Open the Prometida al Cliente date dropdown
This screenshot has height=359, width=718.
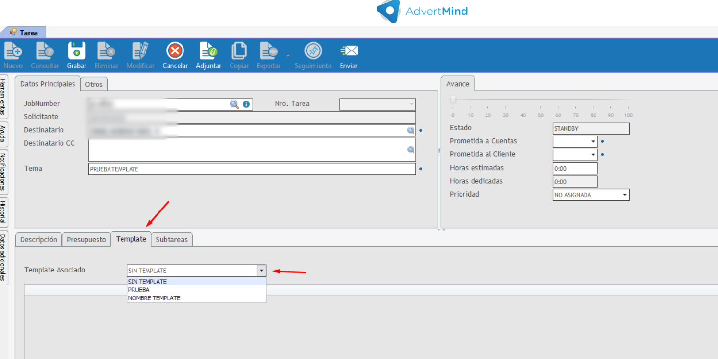593,155
